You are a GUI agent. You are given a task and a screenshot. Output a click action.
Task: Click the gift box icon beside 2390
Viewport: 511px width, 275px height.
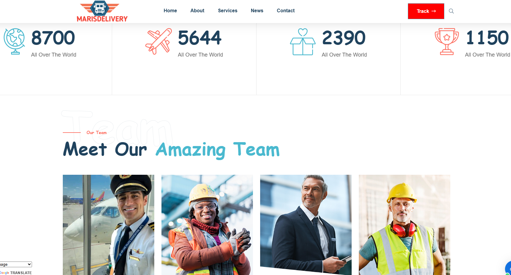coord(303,42)
